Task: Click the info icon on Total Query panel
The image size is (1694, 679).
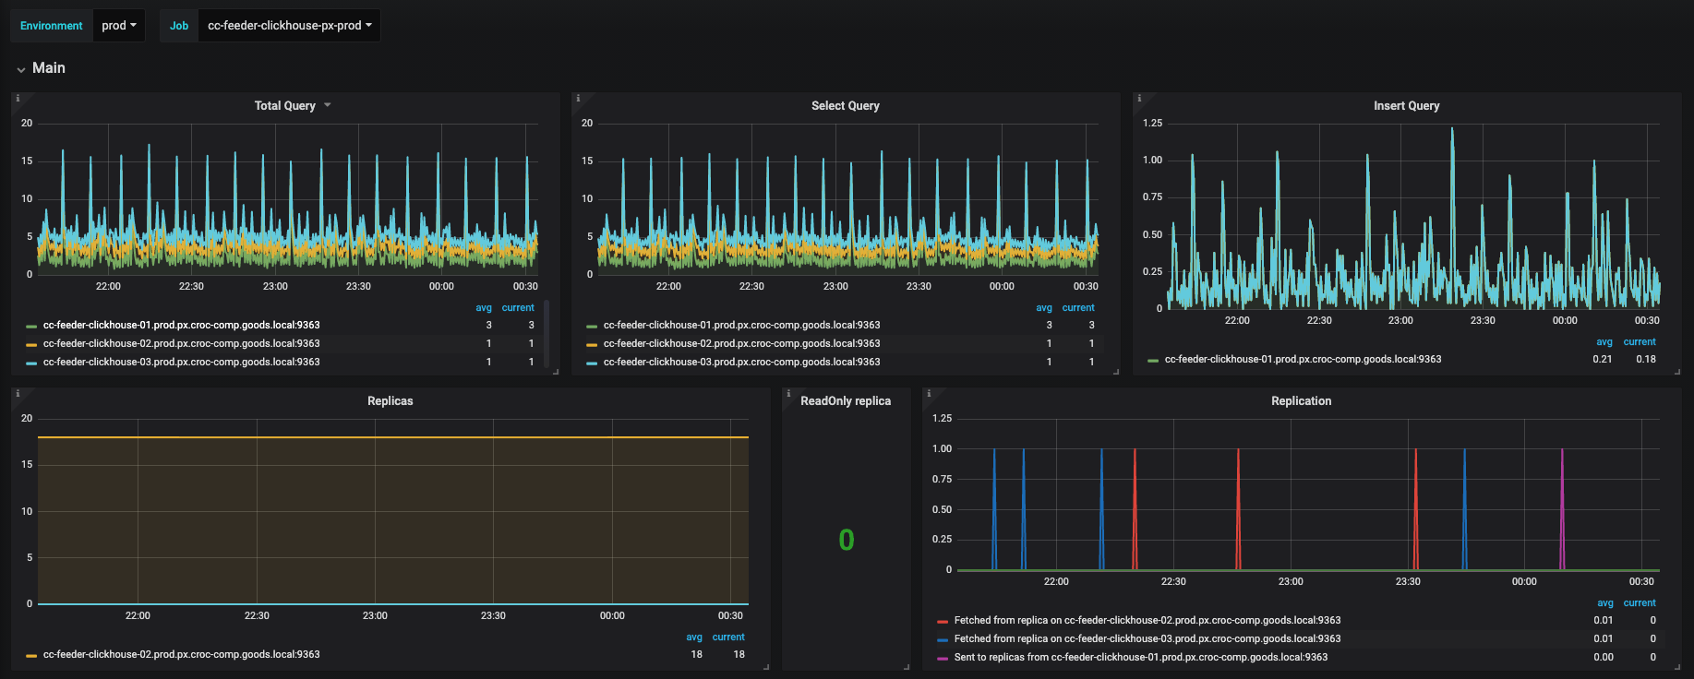Action: pos(18,99)
